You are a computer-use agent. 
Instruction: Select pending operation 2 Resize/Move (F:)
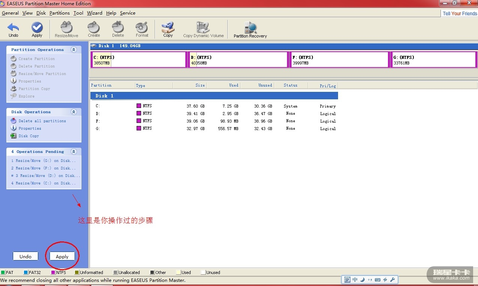[x=44, y=168]
